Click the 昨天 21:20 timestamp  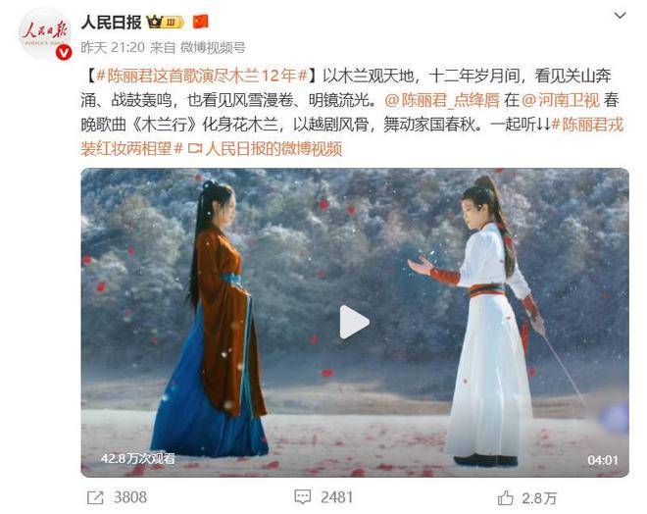pos(113,48)
